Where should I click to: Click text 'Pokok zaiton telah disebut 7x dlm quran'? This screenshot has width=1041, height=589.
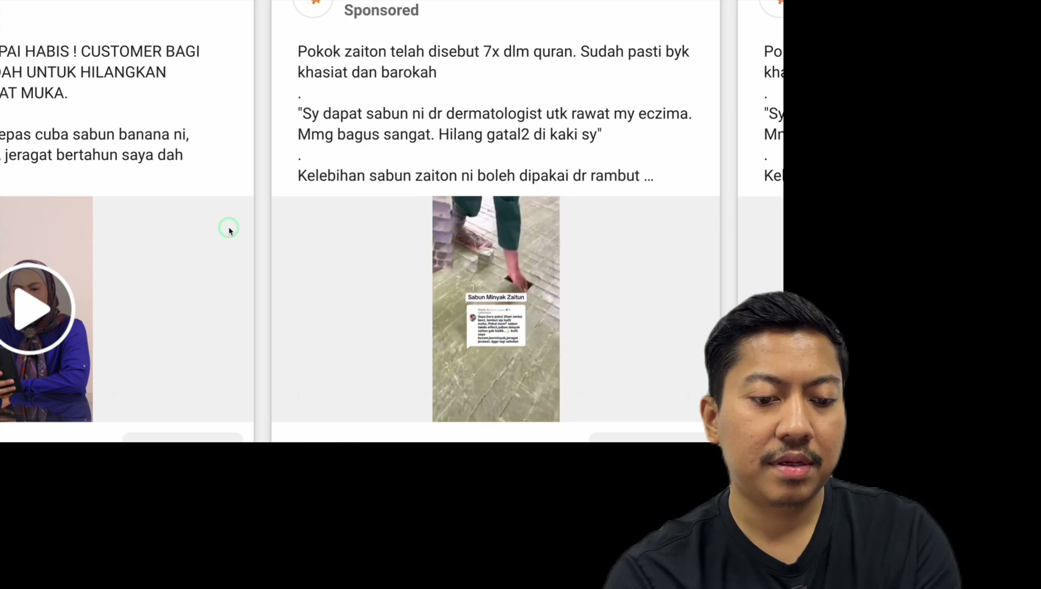[x=434, y=52]
